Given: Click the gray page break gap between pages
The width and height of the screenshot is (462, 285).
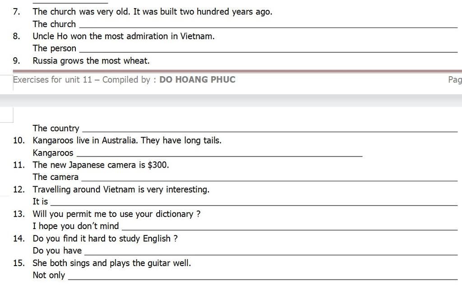Looking at the screenshot, I should click(x=231, y=101).
